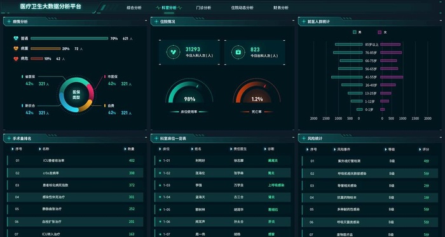Click the 病情分析 panel header icon

click(x=9, y=22)
